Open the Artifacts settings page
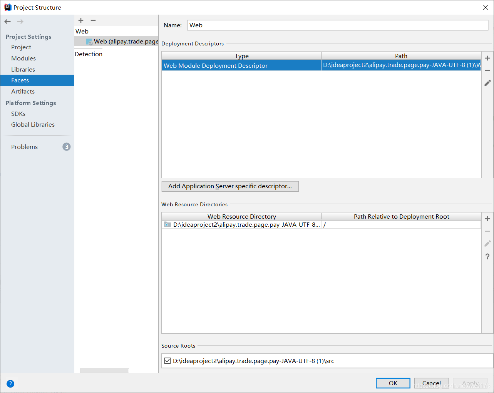 click(x=23, y=91)
